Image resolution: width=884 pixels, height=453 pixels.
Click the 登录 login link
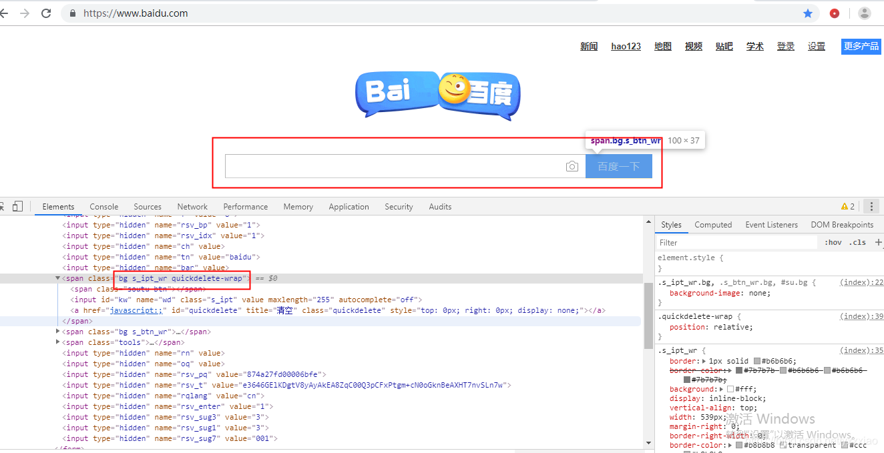[786, 46]
